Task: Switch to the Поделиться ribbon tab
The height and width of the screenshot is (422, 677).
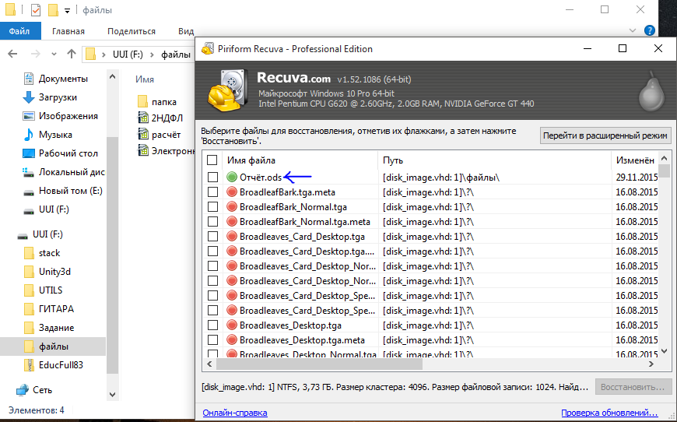Action: (x=132, y=31)
